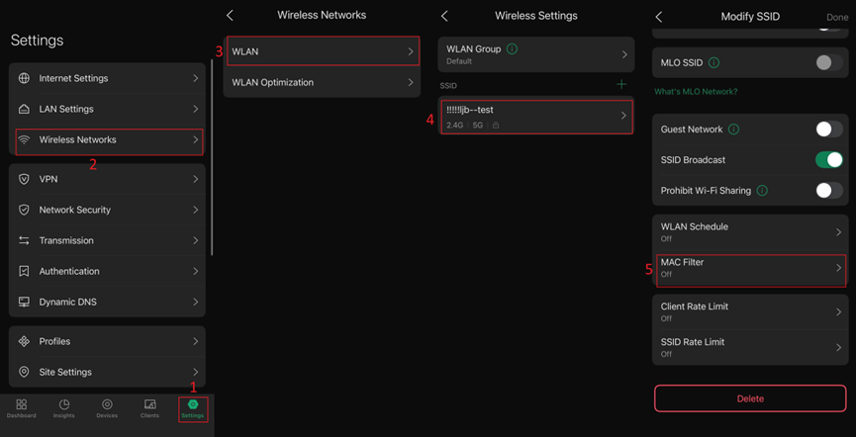Open the Devices tab icon
The width and height of the screenshot is (856, 437).
pyautogui.click(x=107, y=404)
